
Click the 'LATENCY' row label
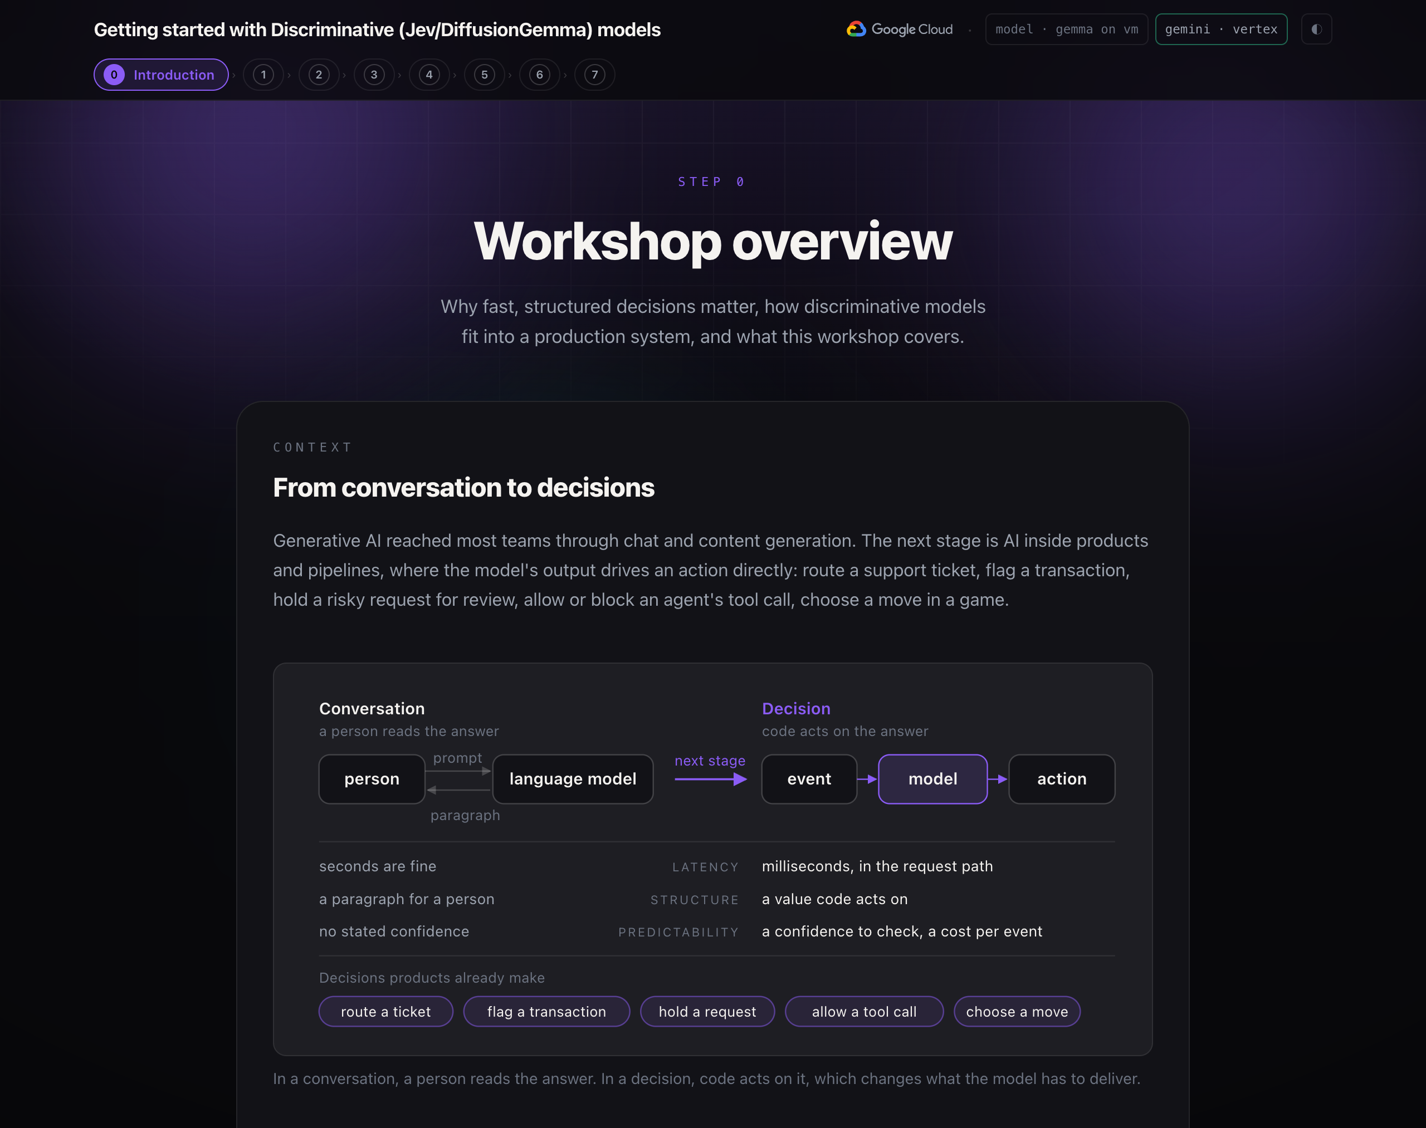(x=705, y=867)
